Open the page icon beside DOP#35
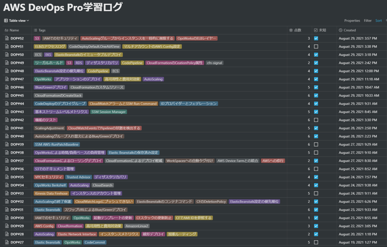Viewport: 387px width, 247px height. (7, 177)
